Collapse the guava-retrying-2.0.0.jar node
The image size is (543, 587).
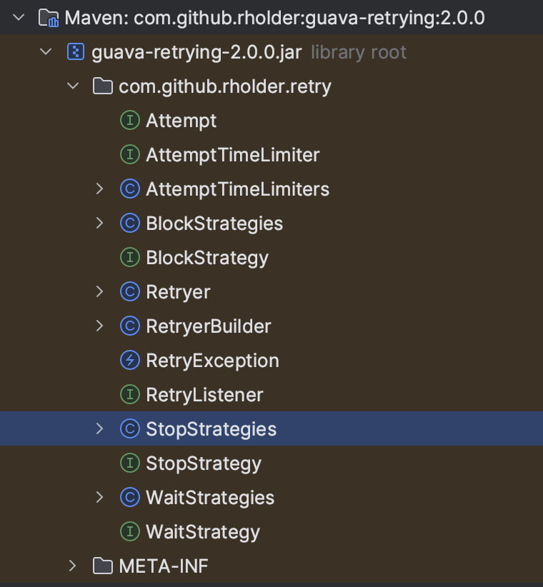(46, 52)
